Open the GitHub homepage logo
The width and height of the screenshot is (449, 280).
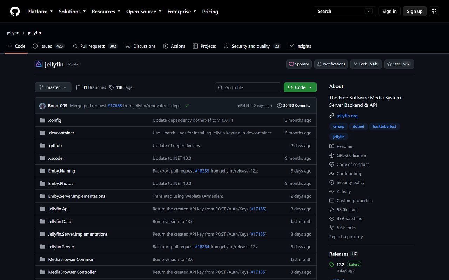[15, 11]
